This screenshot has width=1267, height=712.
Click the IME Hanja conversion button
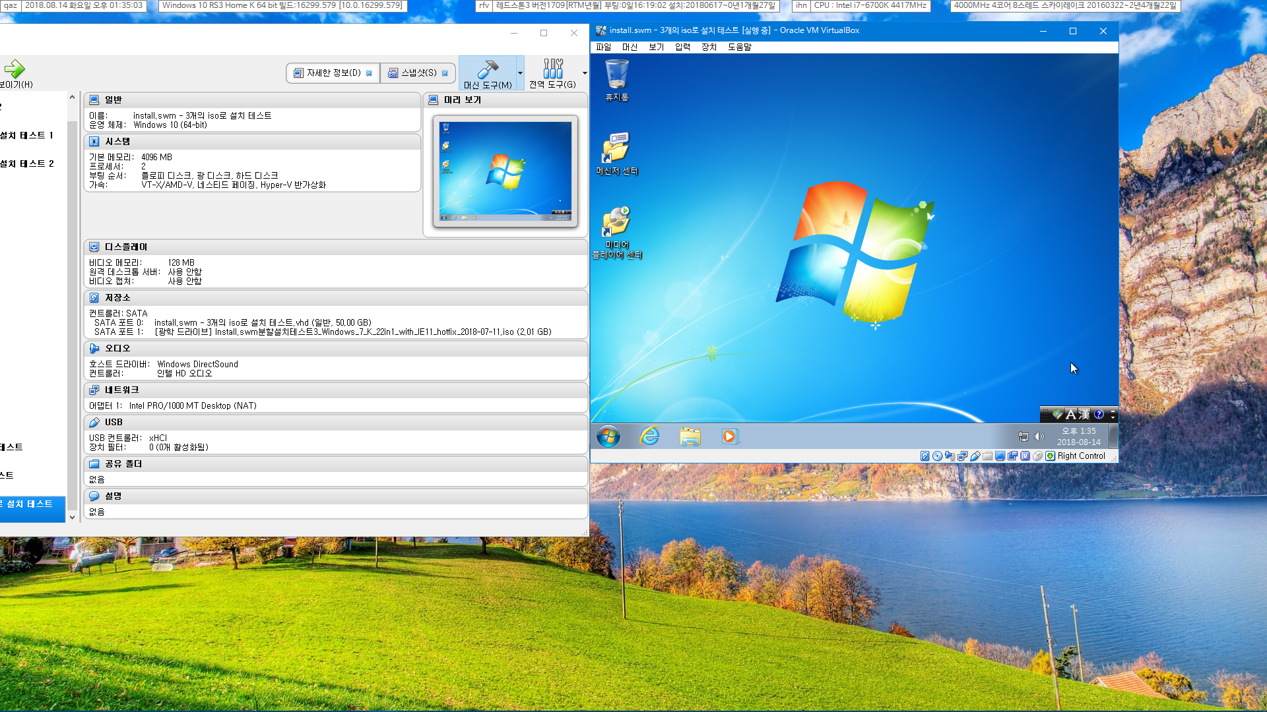tap(1084, 414)
